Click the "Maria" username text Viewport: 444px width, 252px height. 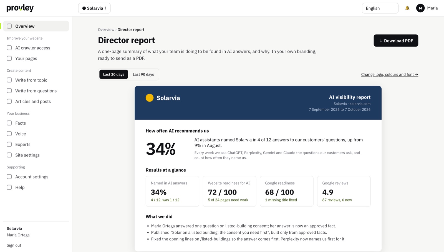coord(432,8)
